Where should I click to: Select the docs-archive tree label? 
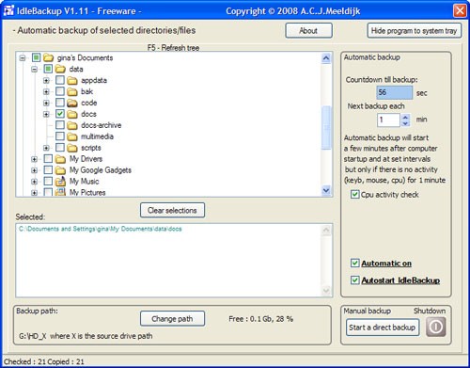pos(102,125)
